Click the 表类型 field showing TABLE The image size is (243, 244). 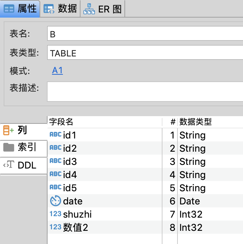[x=145, y=53]
